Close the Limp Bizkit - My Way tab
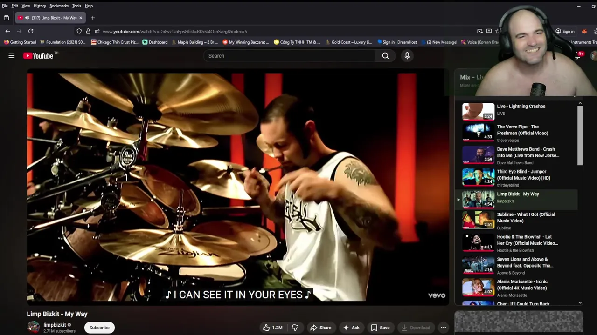Viewport: 597px width, 335px height. pyautogui.click(x=81, y=18)
